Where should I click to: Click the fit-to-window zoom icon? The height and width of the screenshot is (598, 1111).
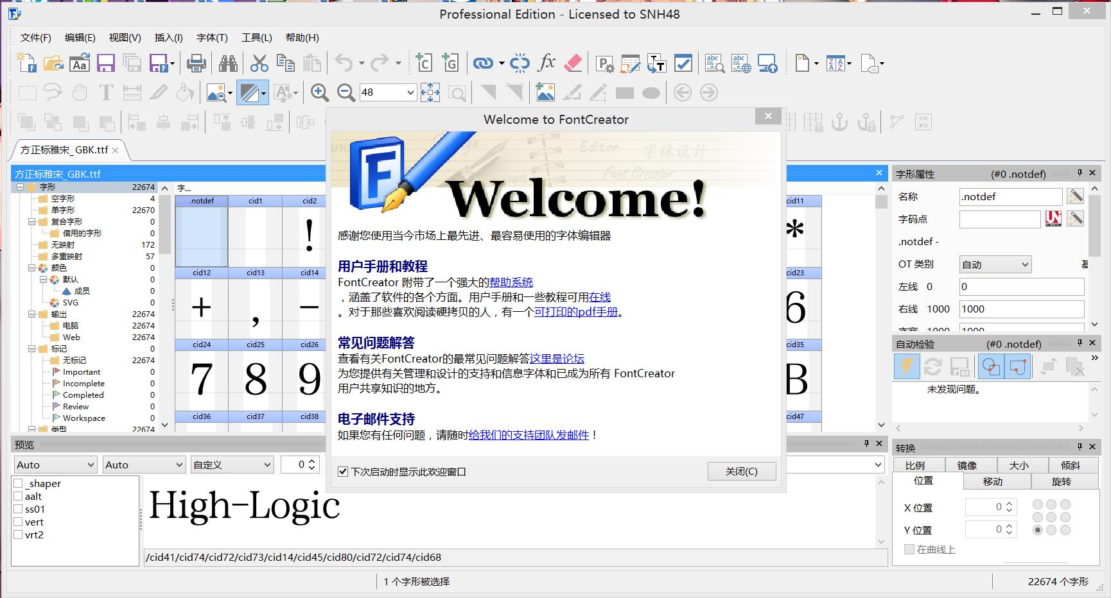(x=430, y=92)
